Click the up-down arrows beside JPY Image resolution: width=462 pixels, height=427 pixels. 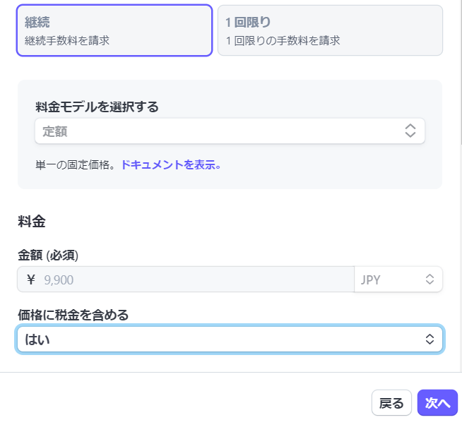430,279
